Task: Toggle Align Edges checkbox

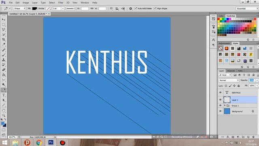Action: click(x=155, y=9)
